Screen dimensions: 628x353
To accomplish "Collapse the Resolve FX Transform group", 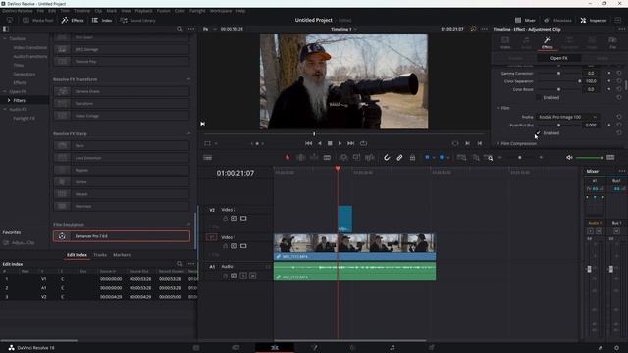I will [x=188, y=79].
